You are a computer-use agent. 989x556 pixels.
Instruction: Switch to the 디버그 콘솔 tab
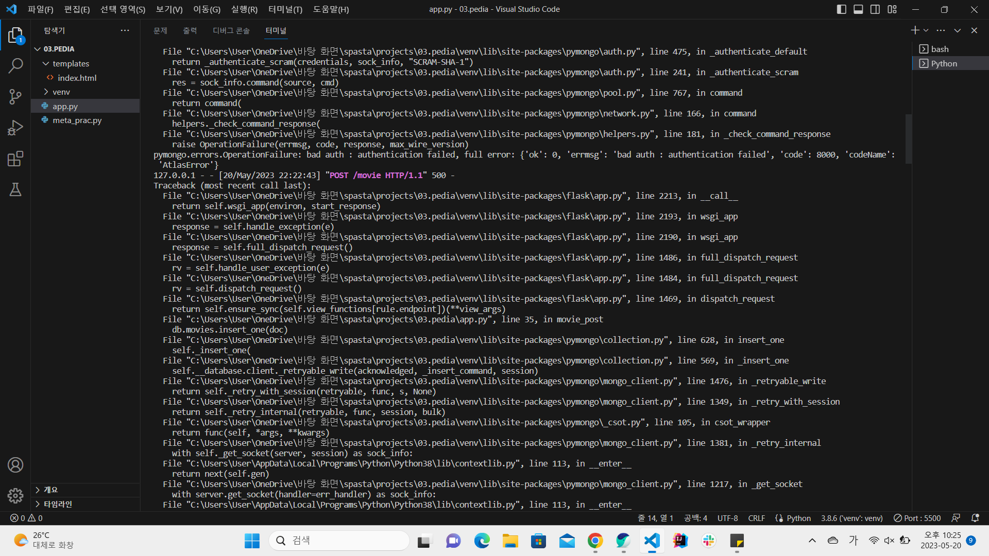click(231, 30)
